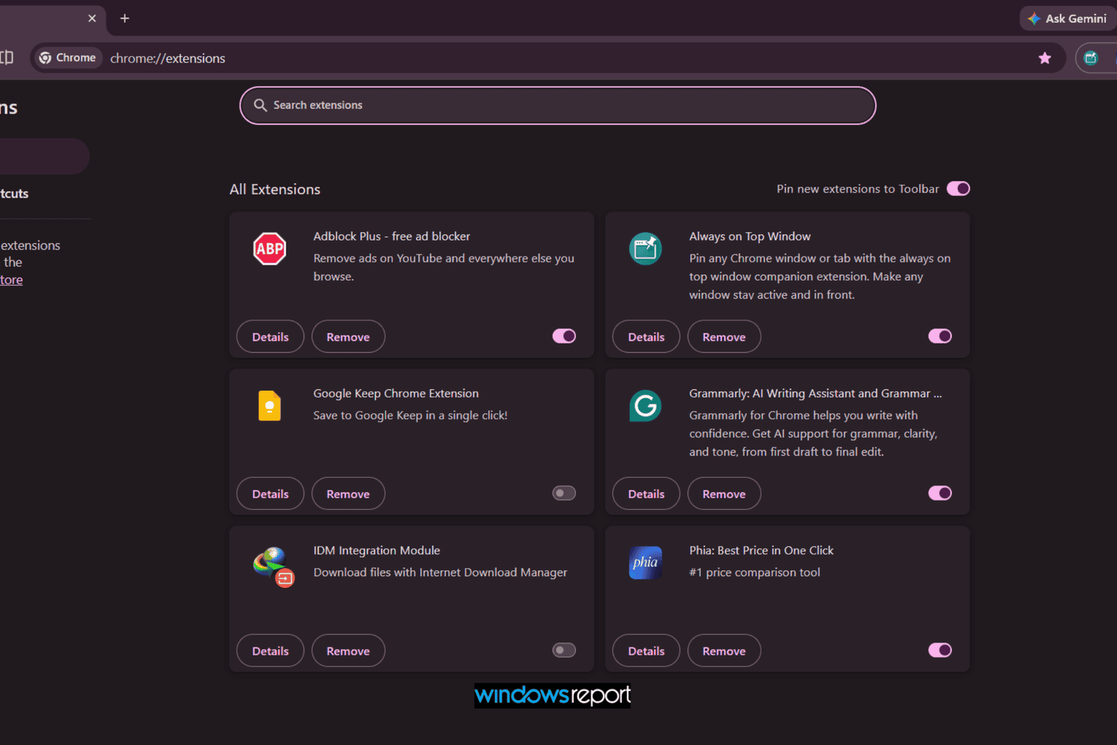The image size is (1117, 745).
Task: Click the 'Always on Top Window' title
Action: (x=750, y=236)
